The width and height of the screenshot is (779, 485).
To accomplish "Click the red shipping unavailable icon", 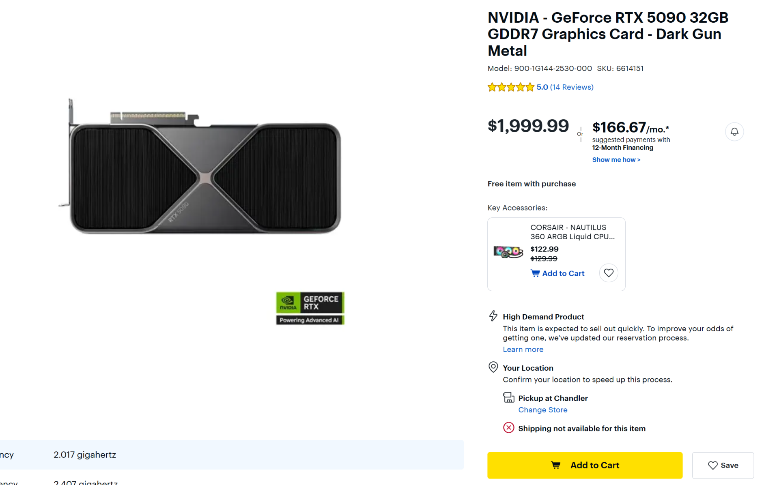I will (508, 428).
